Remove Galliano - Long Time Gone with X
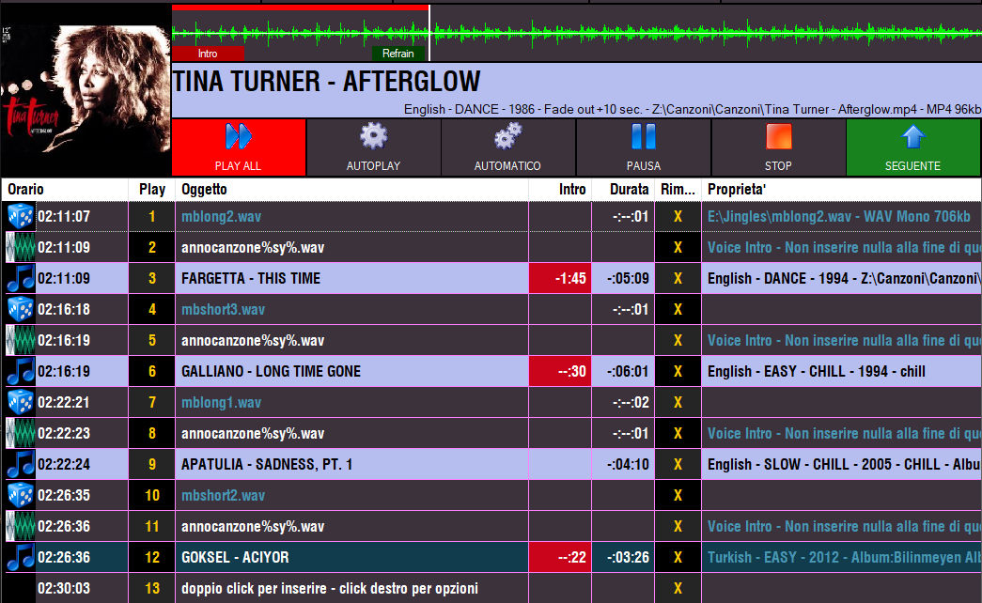The width and height of the screenshot is (982, 603). tap(678, 371)
